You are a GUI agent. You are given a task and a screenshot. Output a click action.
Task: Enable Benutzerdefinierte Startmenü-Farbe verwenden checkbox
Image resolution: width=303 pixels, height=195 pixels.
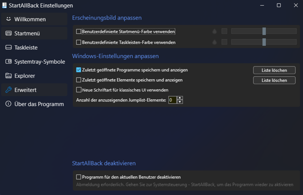(79, 31)
